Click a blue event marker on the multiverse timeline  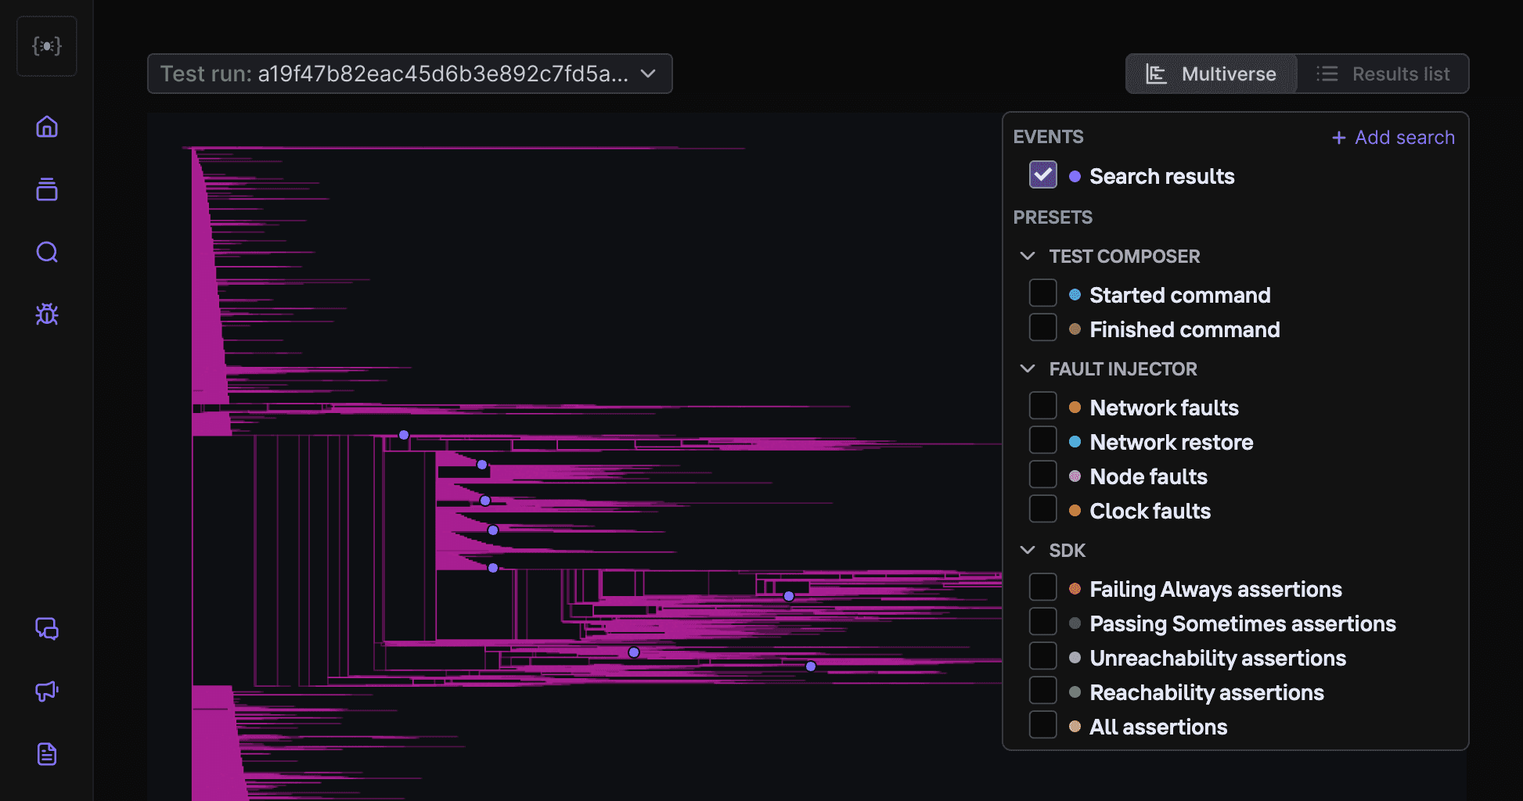tap(404, 434)
